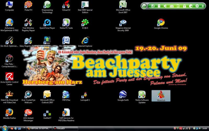Click the Show Desktop Quick Launch icon
The width and height of the screenshot is (209, 131).
19,128
